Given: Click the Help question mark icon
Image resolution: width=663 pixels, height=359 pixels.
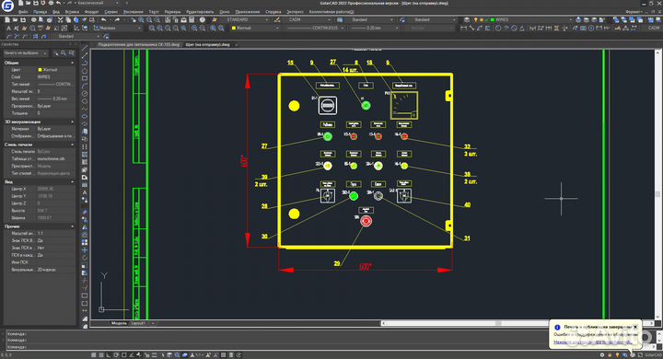Looking at the screenshot, I should (x=203, y=20).
